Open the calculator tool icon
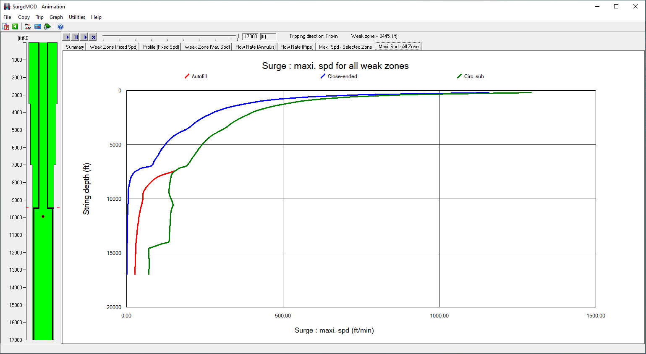 pyautogui.click(x=38, y=26)
